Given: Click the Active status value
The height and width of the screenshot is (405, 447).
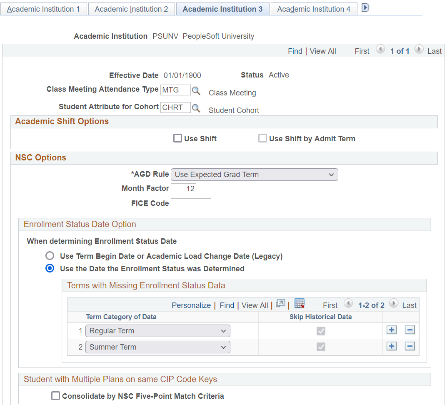Looking at the screenshot, I should pos(279,75).
